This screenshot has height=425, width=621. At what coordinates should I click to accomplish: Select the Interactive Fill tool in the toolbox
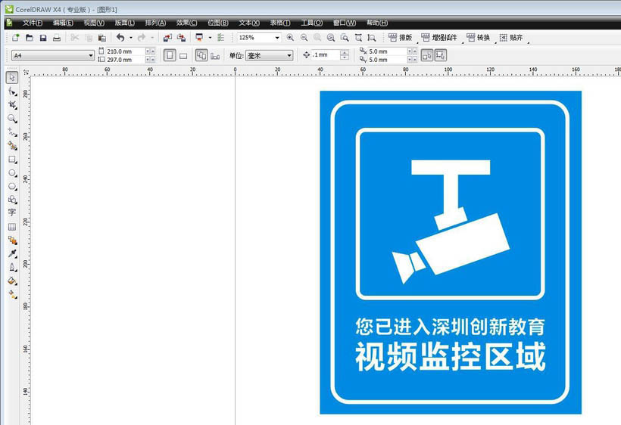click(x=12, y=294)
